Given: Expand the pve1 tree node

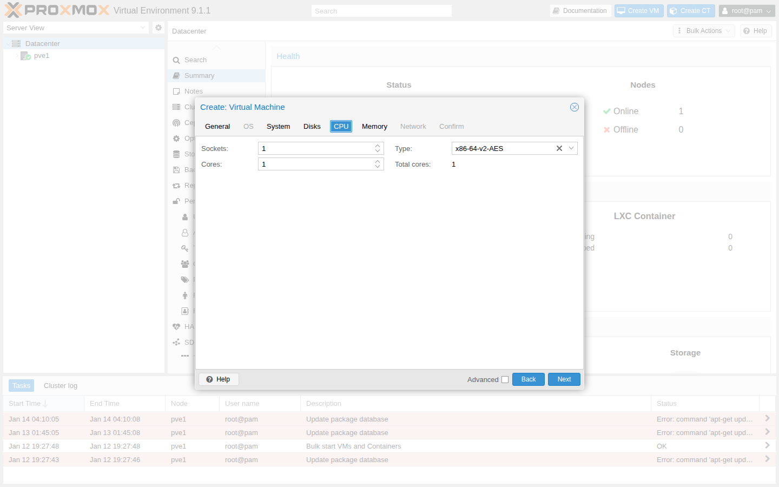Looking at the screenshot, I should (17, 56).
